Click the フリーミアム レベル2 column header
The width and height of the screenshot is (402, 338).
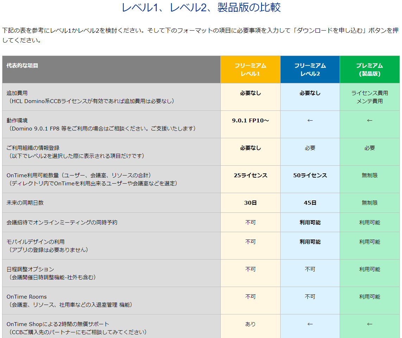[x=310, y=69]
